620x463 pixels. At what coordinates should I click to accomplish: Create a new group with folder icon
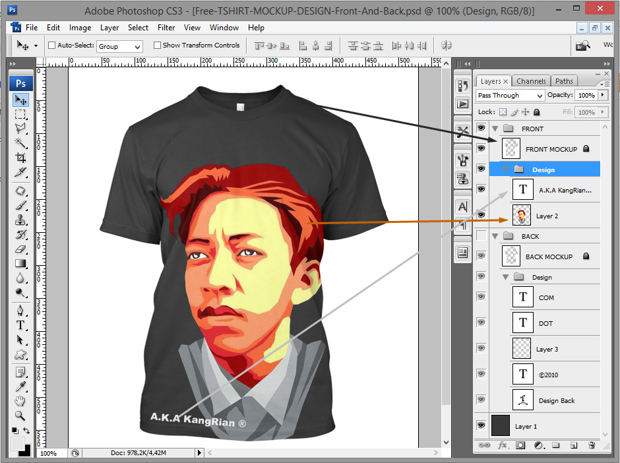click(x=556, y=445)
